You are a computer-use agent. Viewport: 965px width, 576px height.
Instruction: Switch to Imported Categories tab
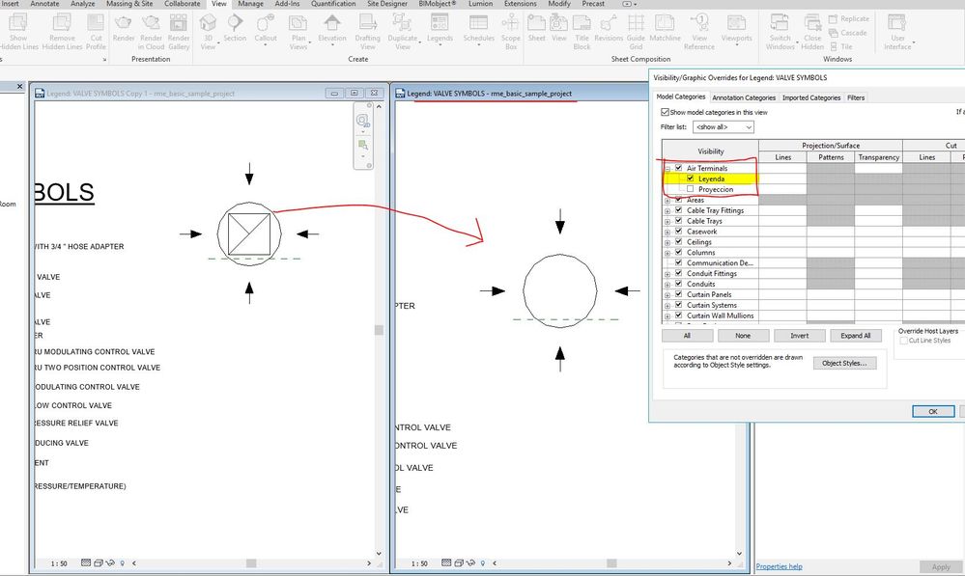click(811, 97)
